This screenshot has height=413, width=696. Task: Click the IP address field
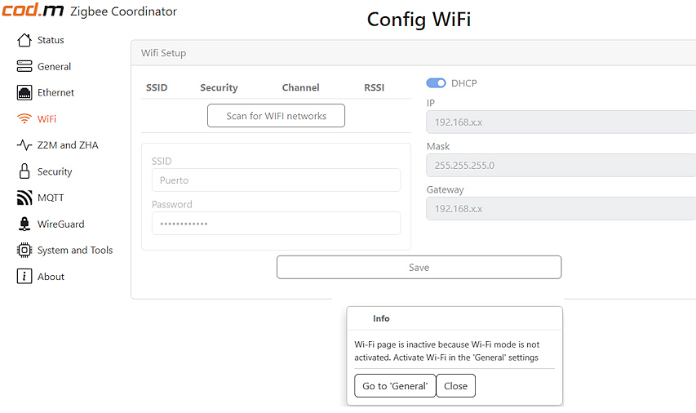[x=561, y=122]
